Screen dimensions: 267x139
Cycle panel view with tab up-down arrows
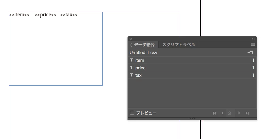pyautogui.click(x=131, y=45)
